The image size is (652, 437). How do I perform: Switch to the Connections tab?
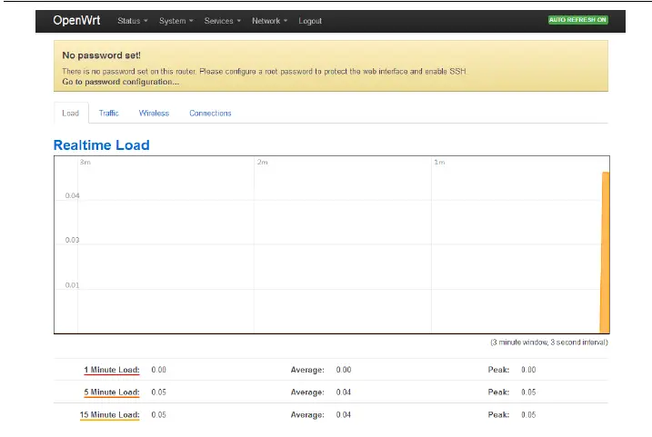coord(210,114)
